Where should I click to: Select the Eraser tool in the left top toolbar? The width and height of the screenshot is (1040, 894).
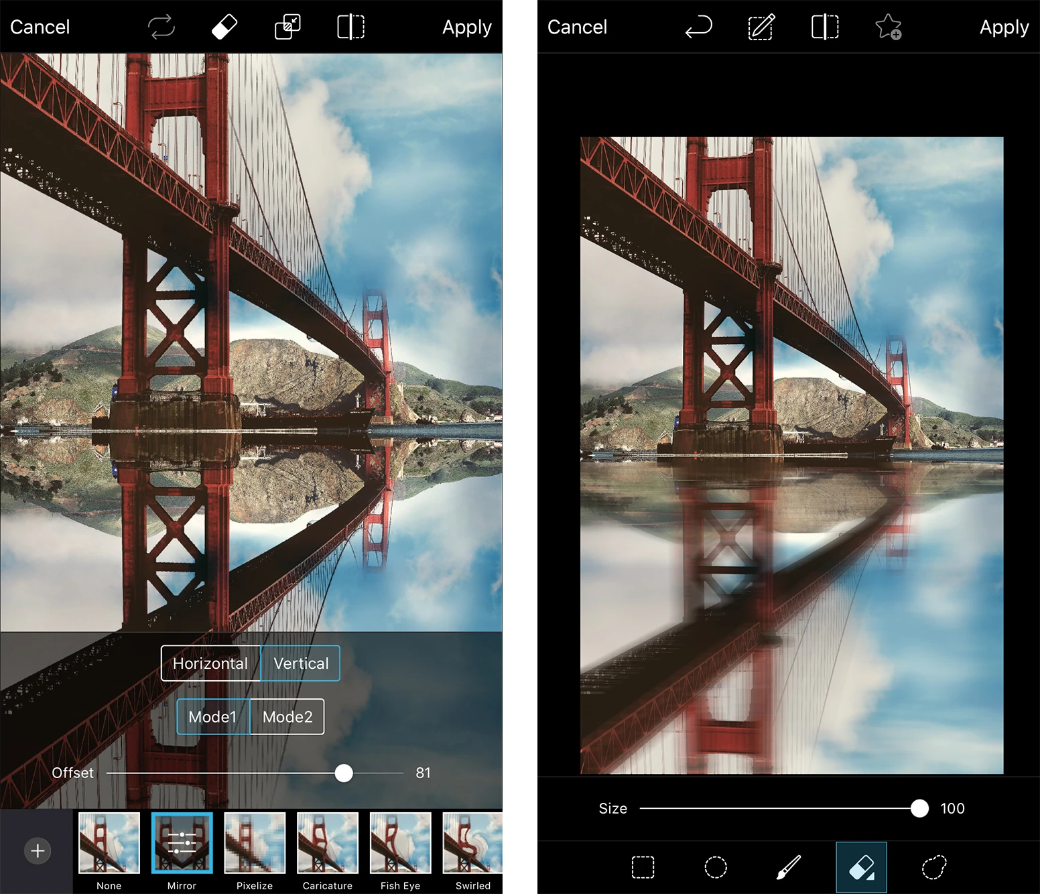click(x=224, y=27)
